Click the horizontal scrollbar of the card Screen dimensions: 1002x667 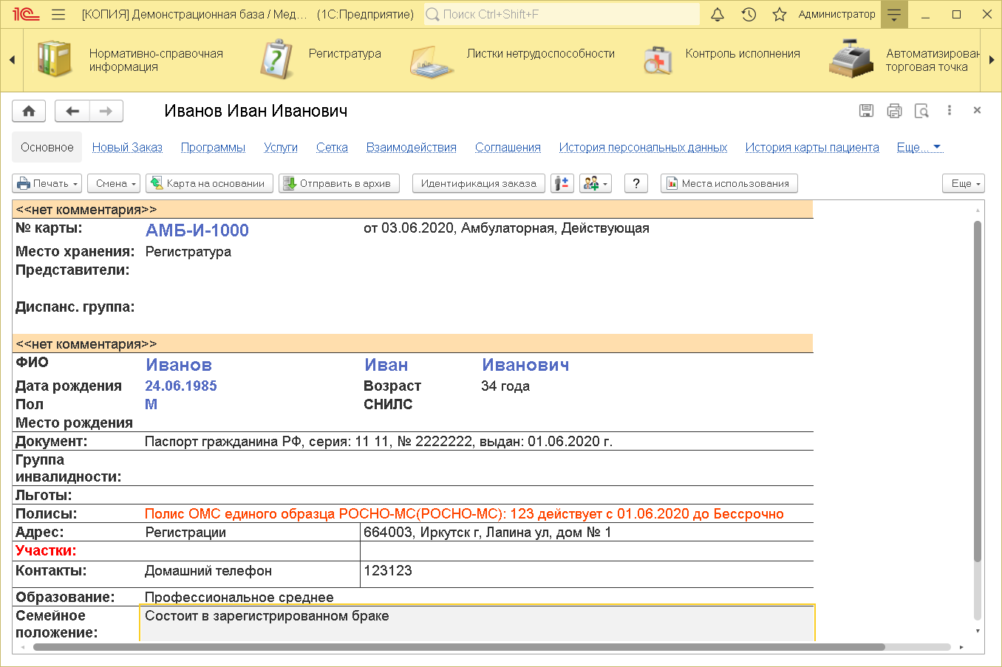[x=458, y=647]
